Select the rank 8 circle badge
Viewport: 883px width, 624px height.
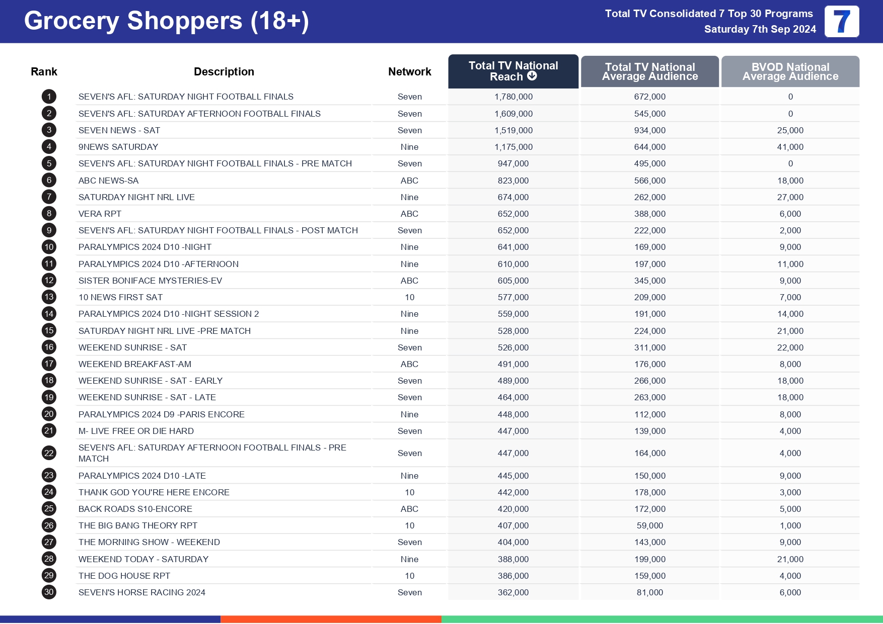point(49,214)
